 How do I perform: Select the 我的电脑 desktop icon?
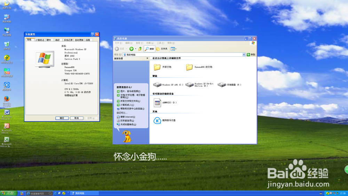[7, 18]
